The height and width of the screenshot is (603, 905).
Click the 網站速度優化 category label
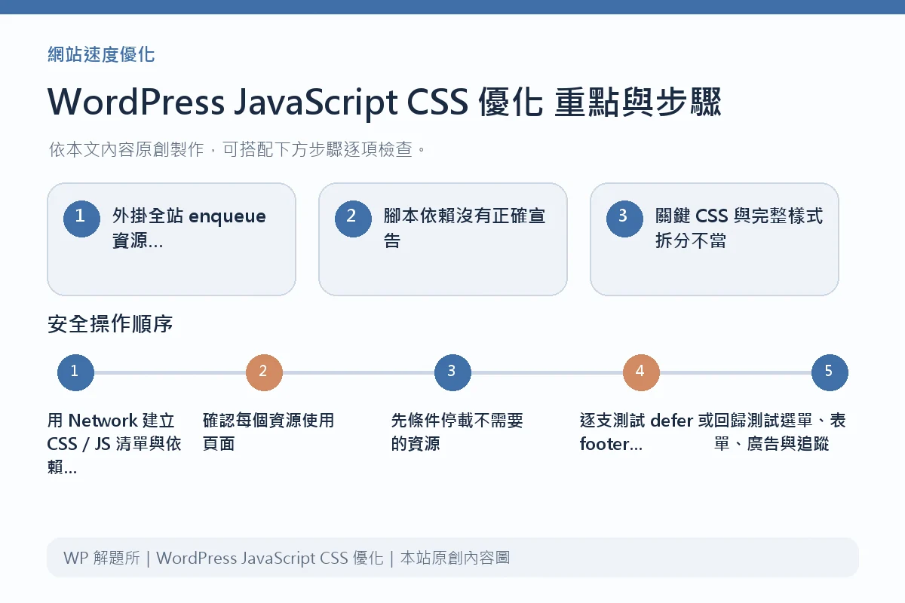pos(101,54)
